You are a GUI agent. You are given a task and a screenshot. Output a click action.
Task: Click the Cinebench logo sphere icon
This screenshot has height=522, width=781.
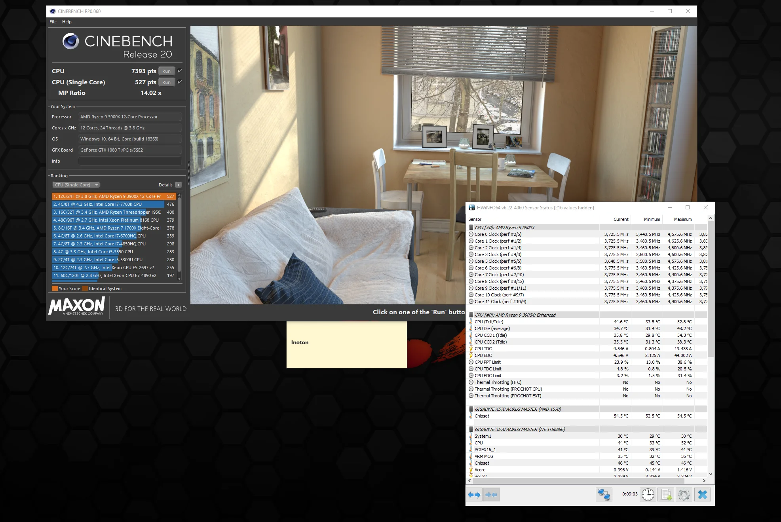tap(70, 41)
